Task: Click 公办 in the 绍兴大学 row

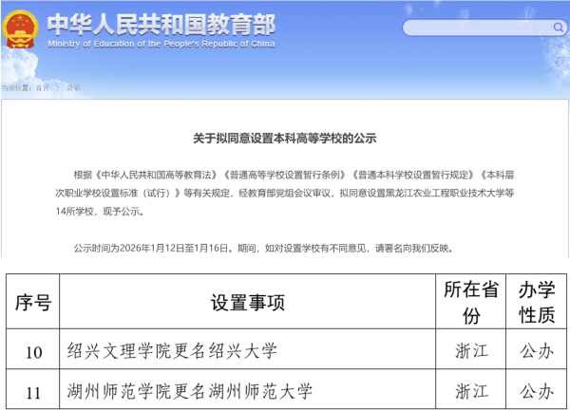Action: tap(537, 352)
